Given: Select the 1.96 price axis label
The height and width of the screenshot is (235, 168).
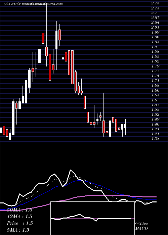Looking at the screenshot, I should pyautogui.click(x=155, y=37).
